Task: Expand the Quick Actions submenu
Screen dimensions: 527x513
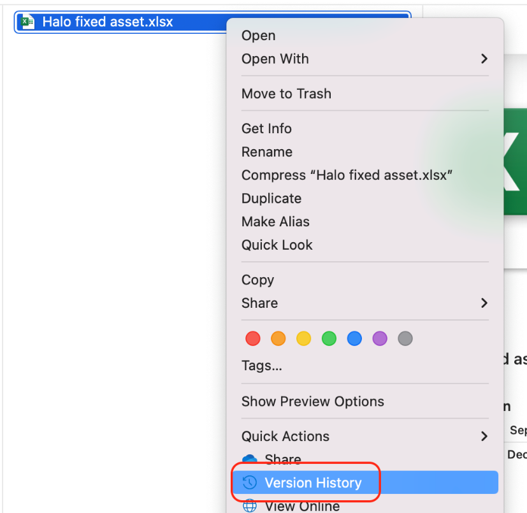Action: 483,436
